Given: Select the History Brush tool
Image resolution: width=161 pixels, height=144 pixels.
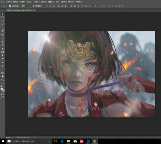Looking at the screenshot, I should pos(2,45).
